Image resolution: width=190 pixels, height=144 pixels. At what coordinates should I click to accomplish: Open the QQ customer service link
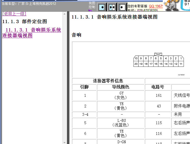156,6
